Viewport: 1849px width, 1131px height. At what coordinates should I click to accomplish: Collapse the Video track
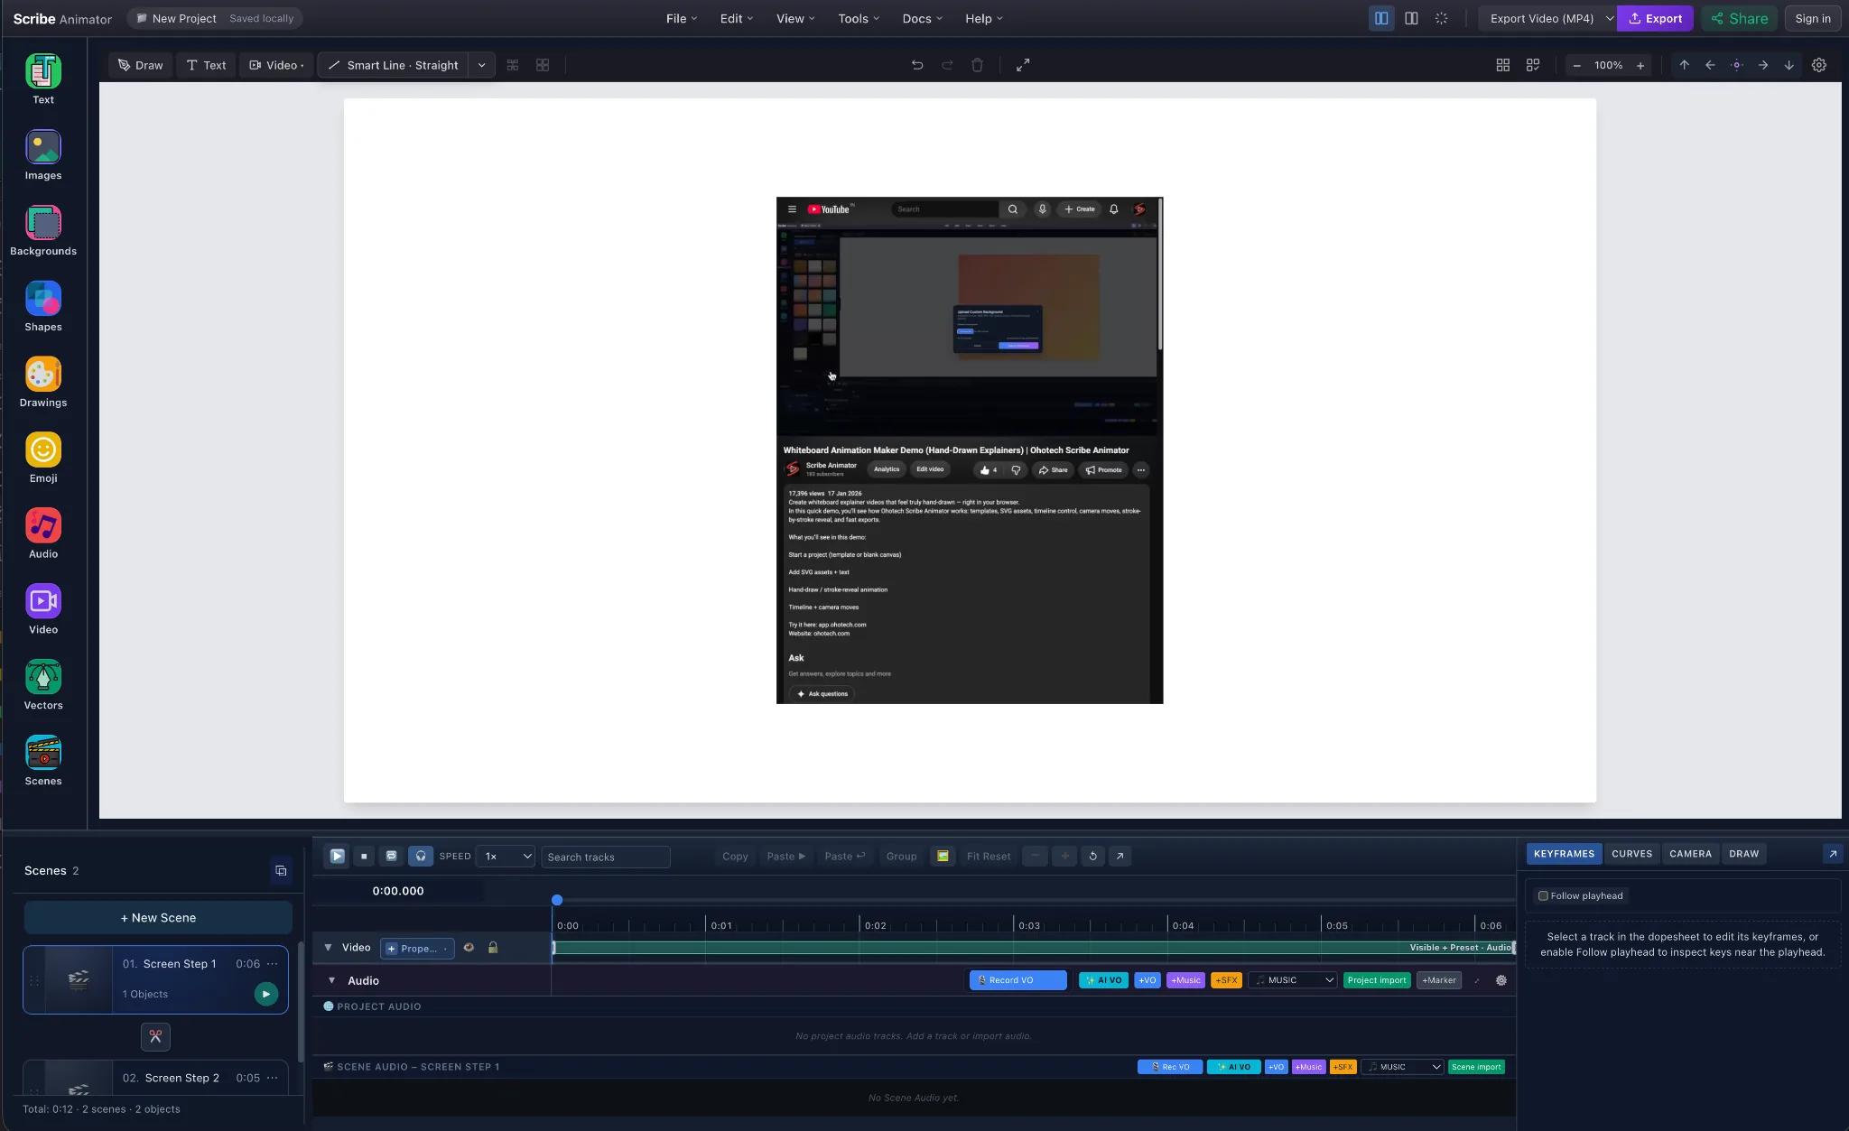coord(328,947)
